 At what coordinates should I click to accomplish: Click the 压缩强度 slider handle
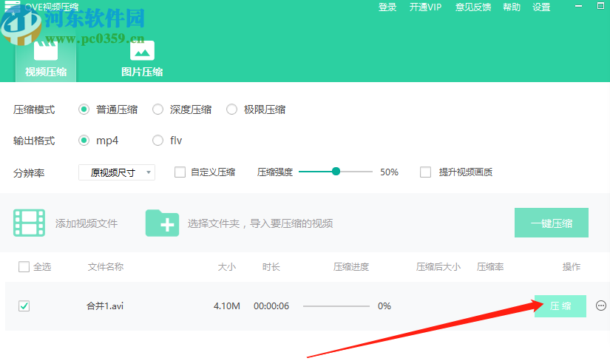(x=336, y=172)
